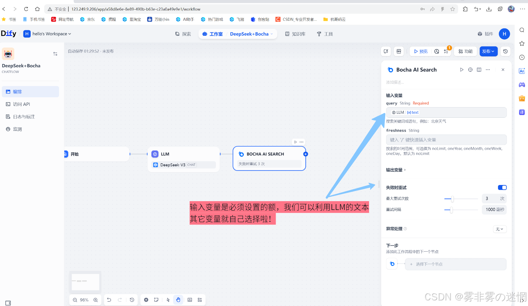Add next node from BOCHA AI SEARCH handle
This screenshot has width=528, height=306.
(305, 154)
